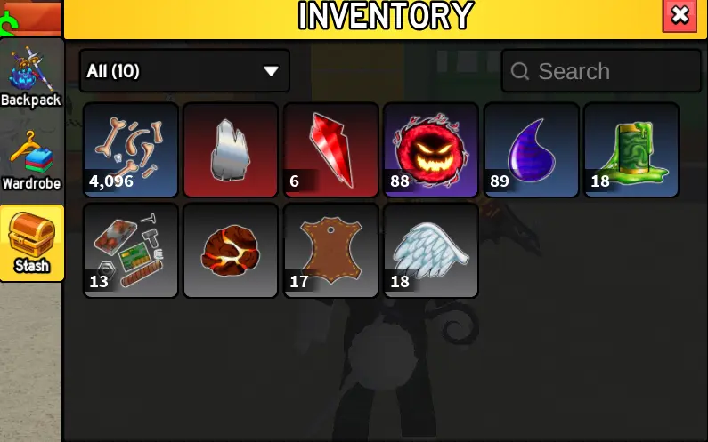Click the magnifying glass search icon
The image size is (708, 442).
tap(520, 71)
